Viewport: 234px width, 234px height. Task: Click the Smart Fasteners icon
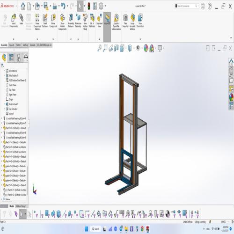(45, 21)
